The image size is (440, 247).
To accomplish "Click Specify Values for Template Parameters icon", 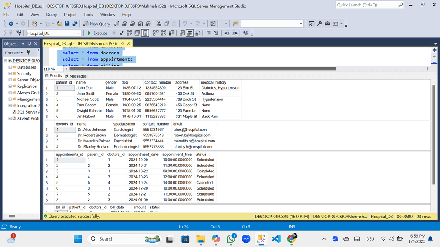I will coord(246,33).
